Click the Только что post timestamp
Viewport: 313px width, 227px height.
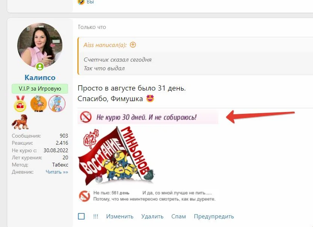click(x=92, y=27)
